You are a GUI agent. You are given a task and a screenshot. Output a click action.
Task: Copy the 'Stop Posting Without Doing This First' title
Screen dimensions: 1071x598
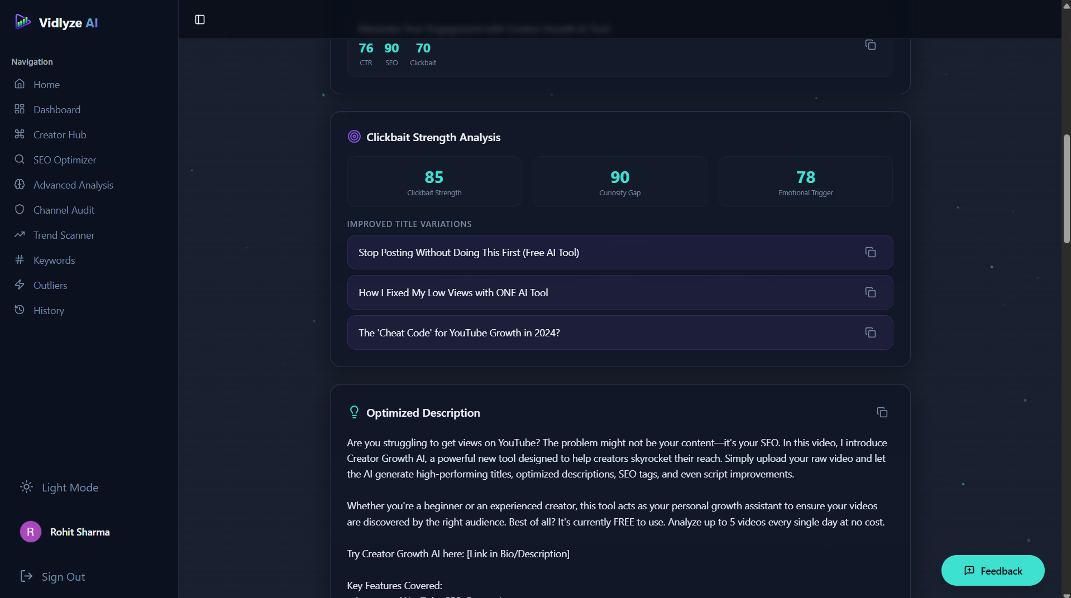point(870,252)
